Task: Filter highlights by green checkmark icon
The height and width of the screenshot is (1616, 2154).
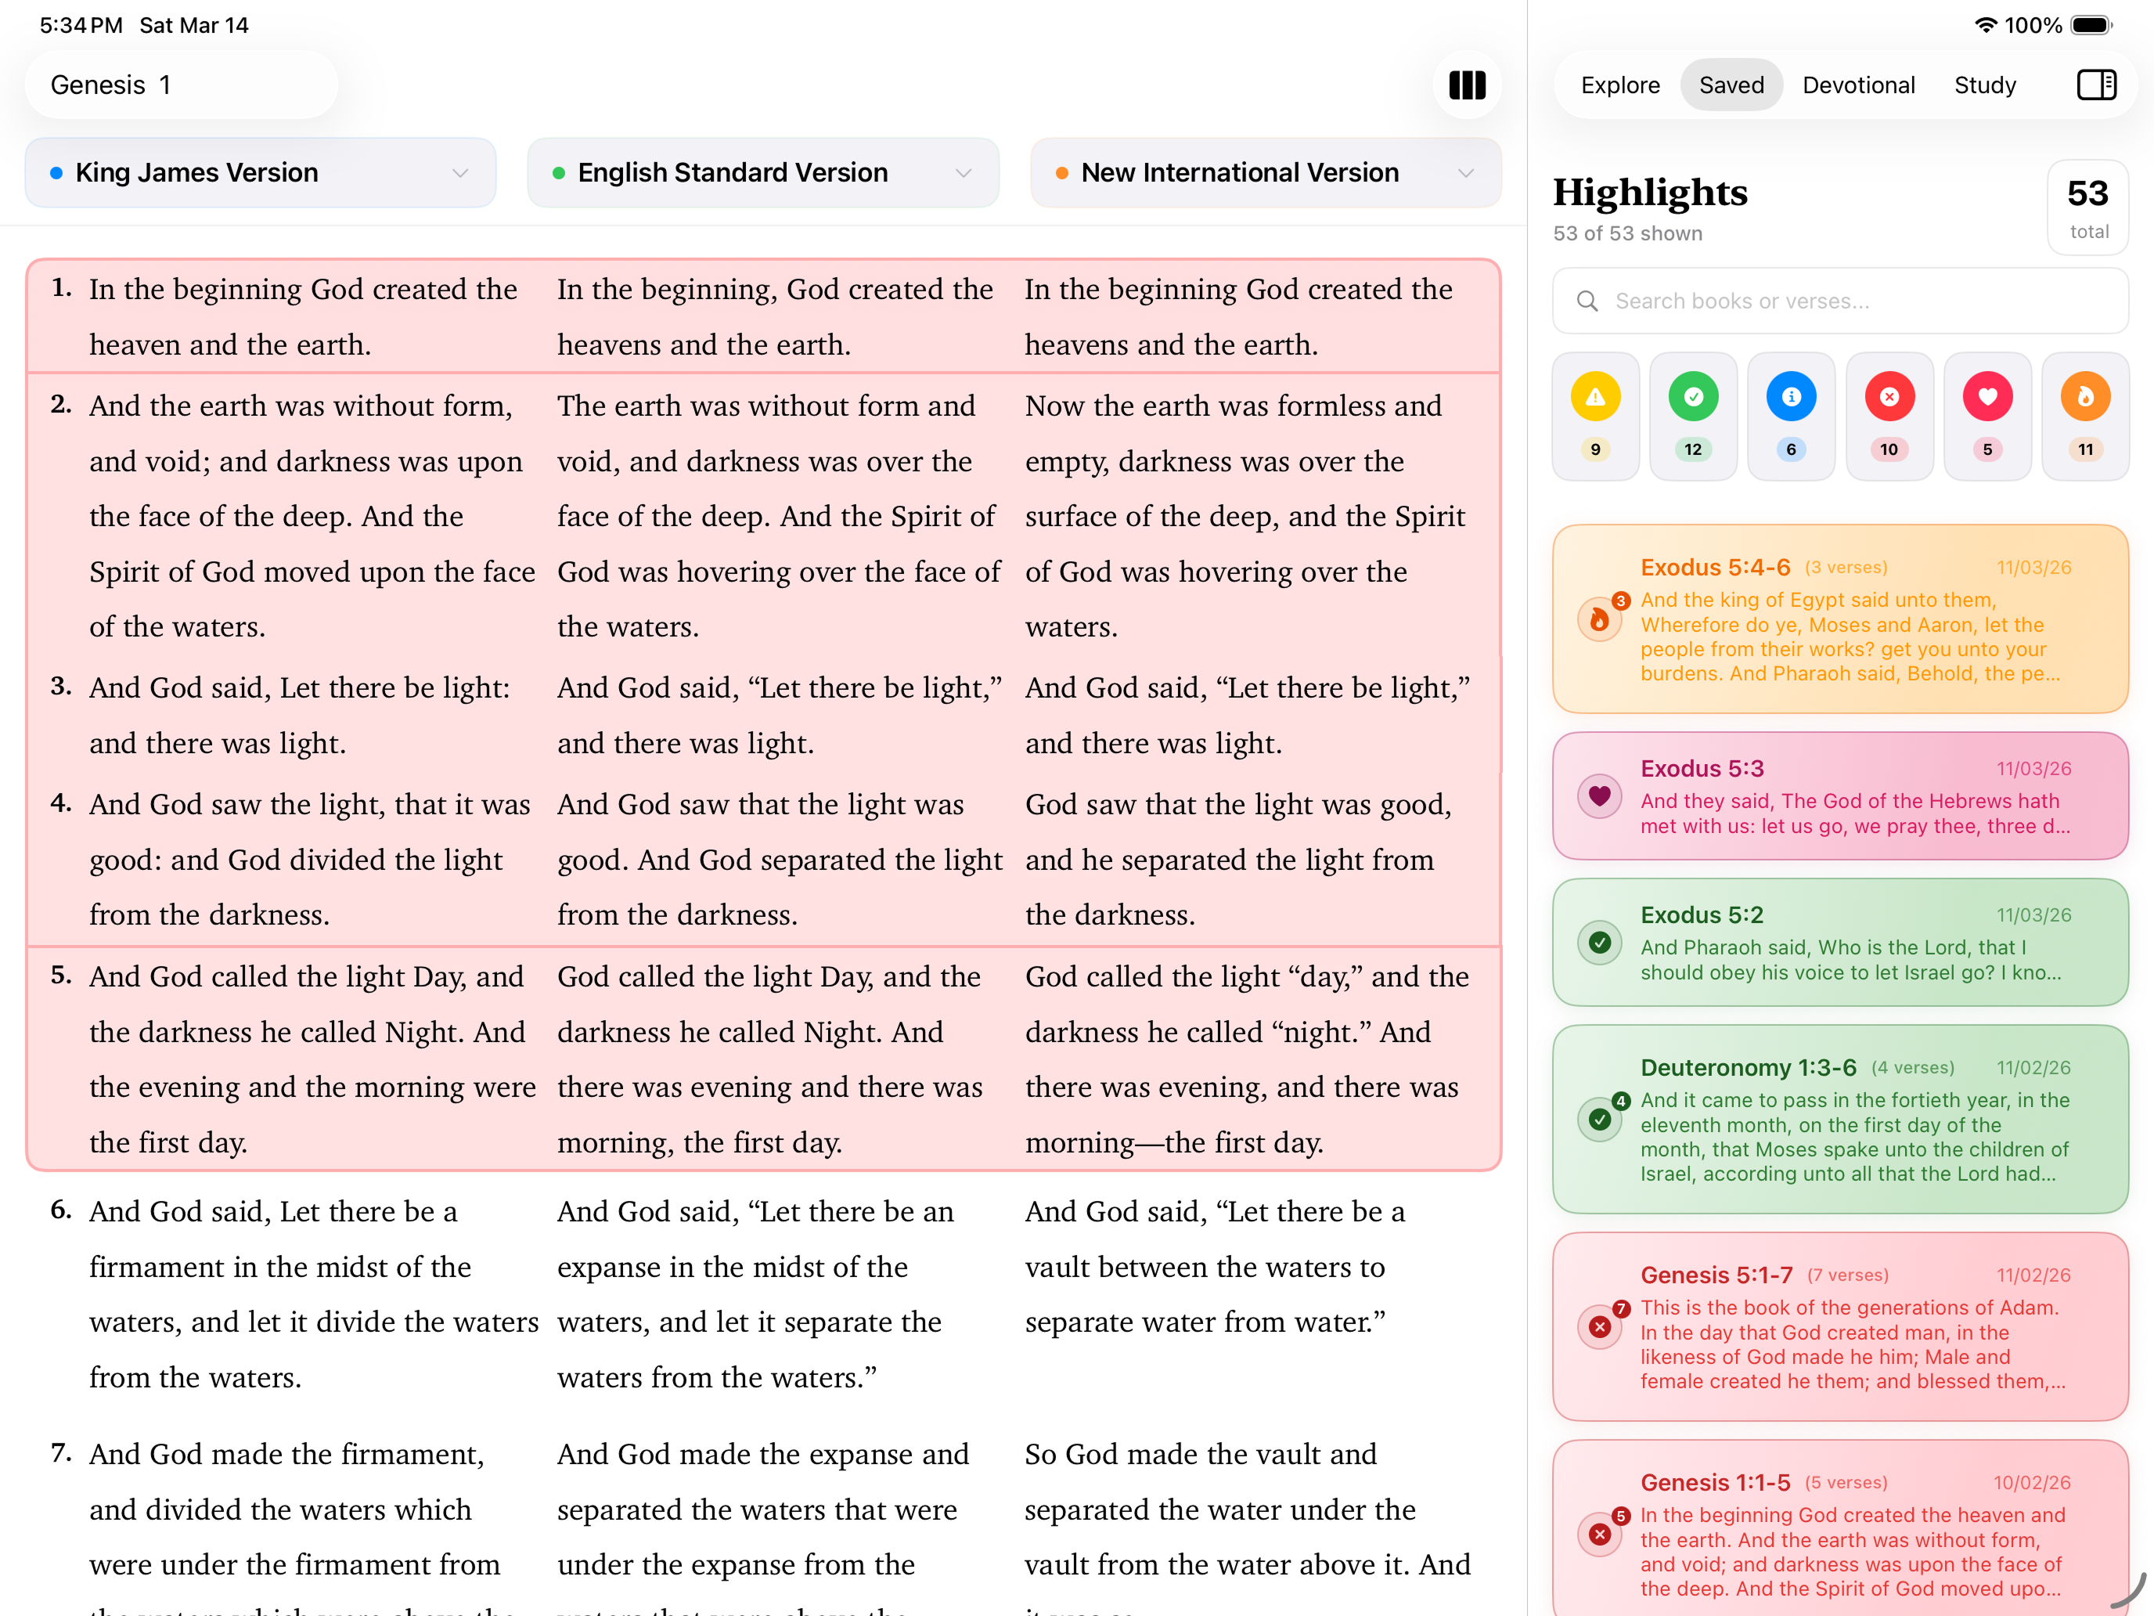Action: 1694,416
